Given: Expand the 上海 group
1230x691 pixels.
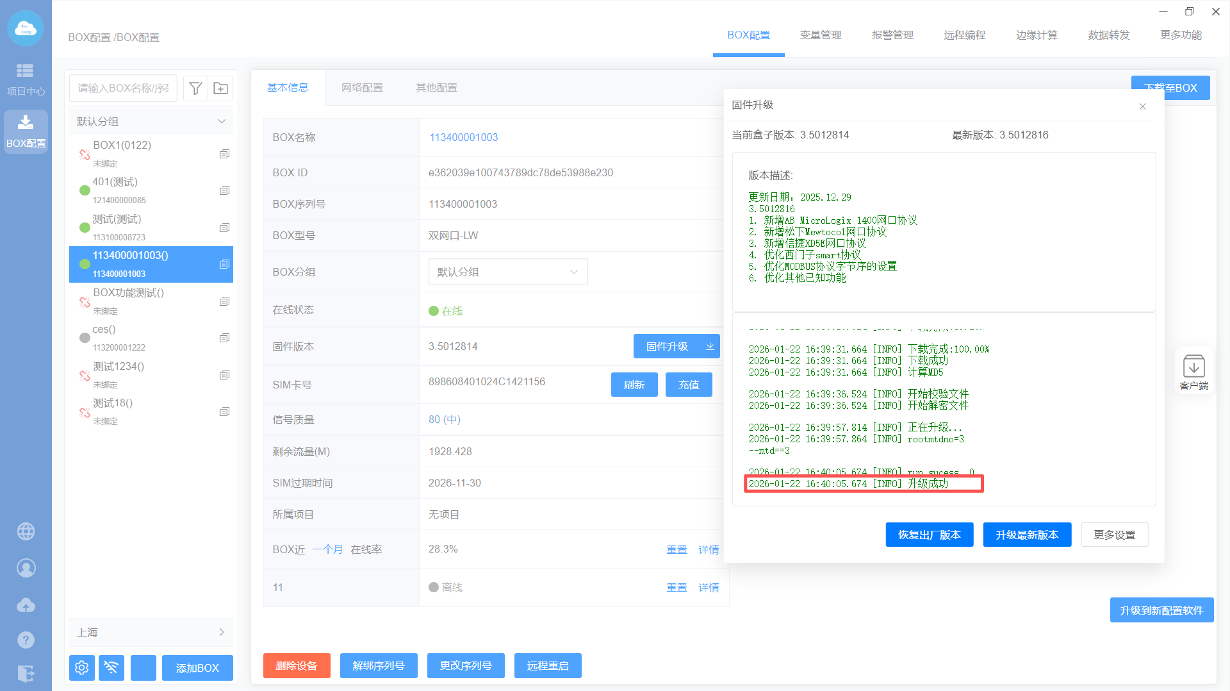Looking at the screenshot, I should coord(222,632).
